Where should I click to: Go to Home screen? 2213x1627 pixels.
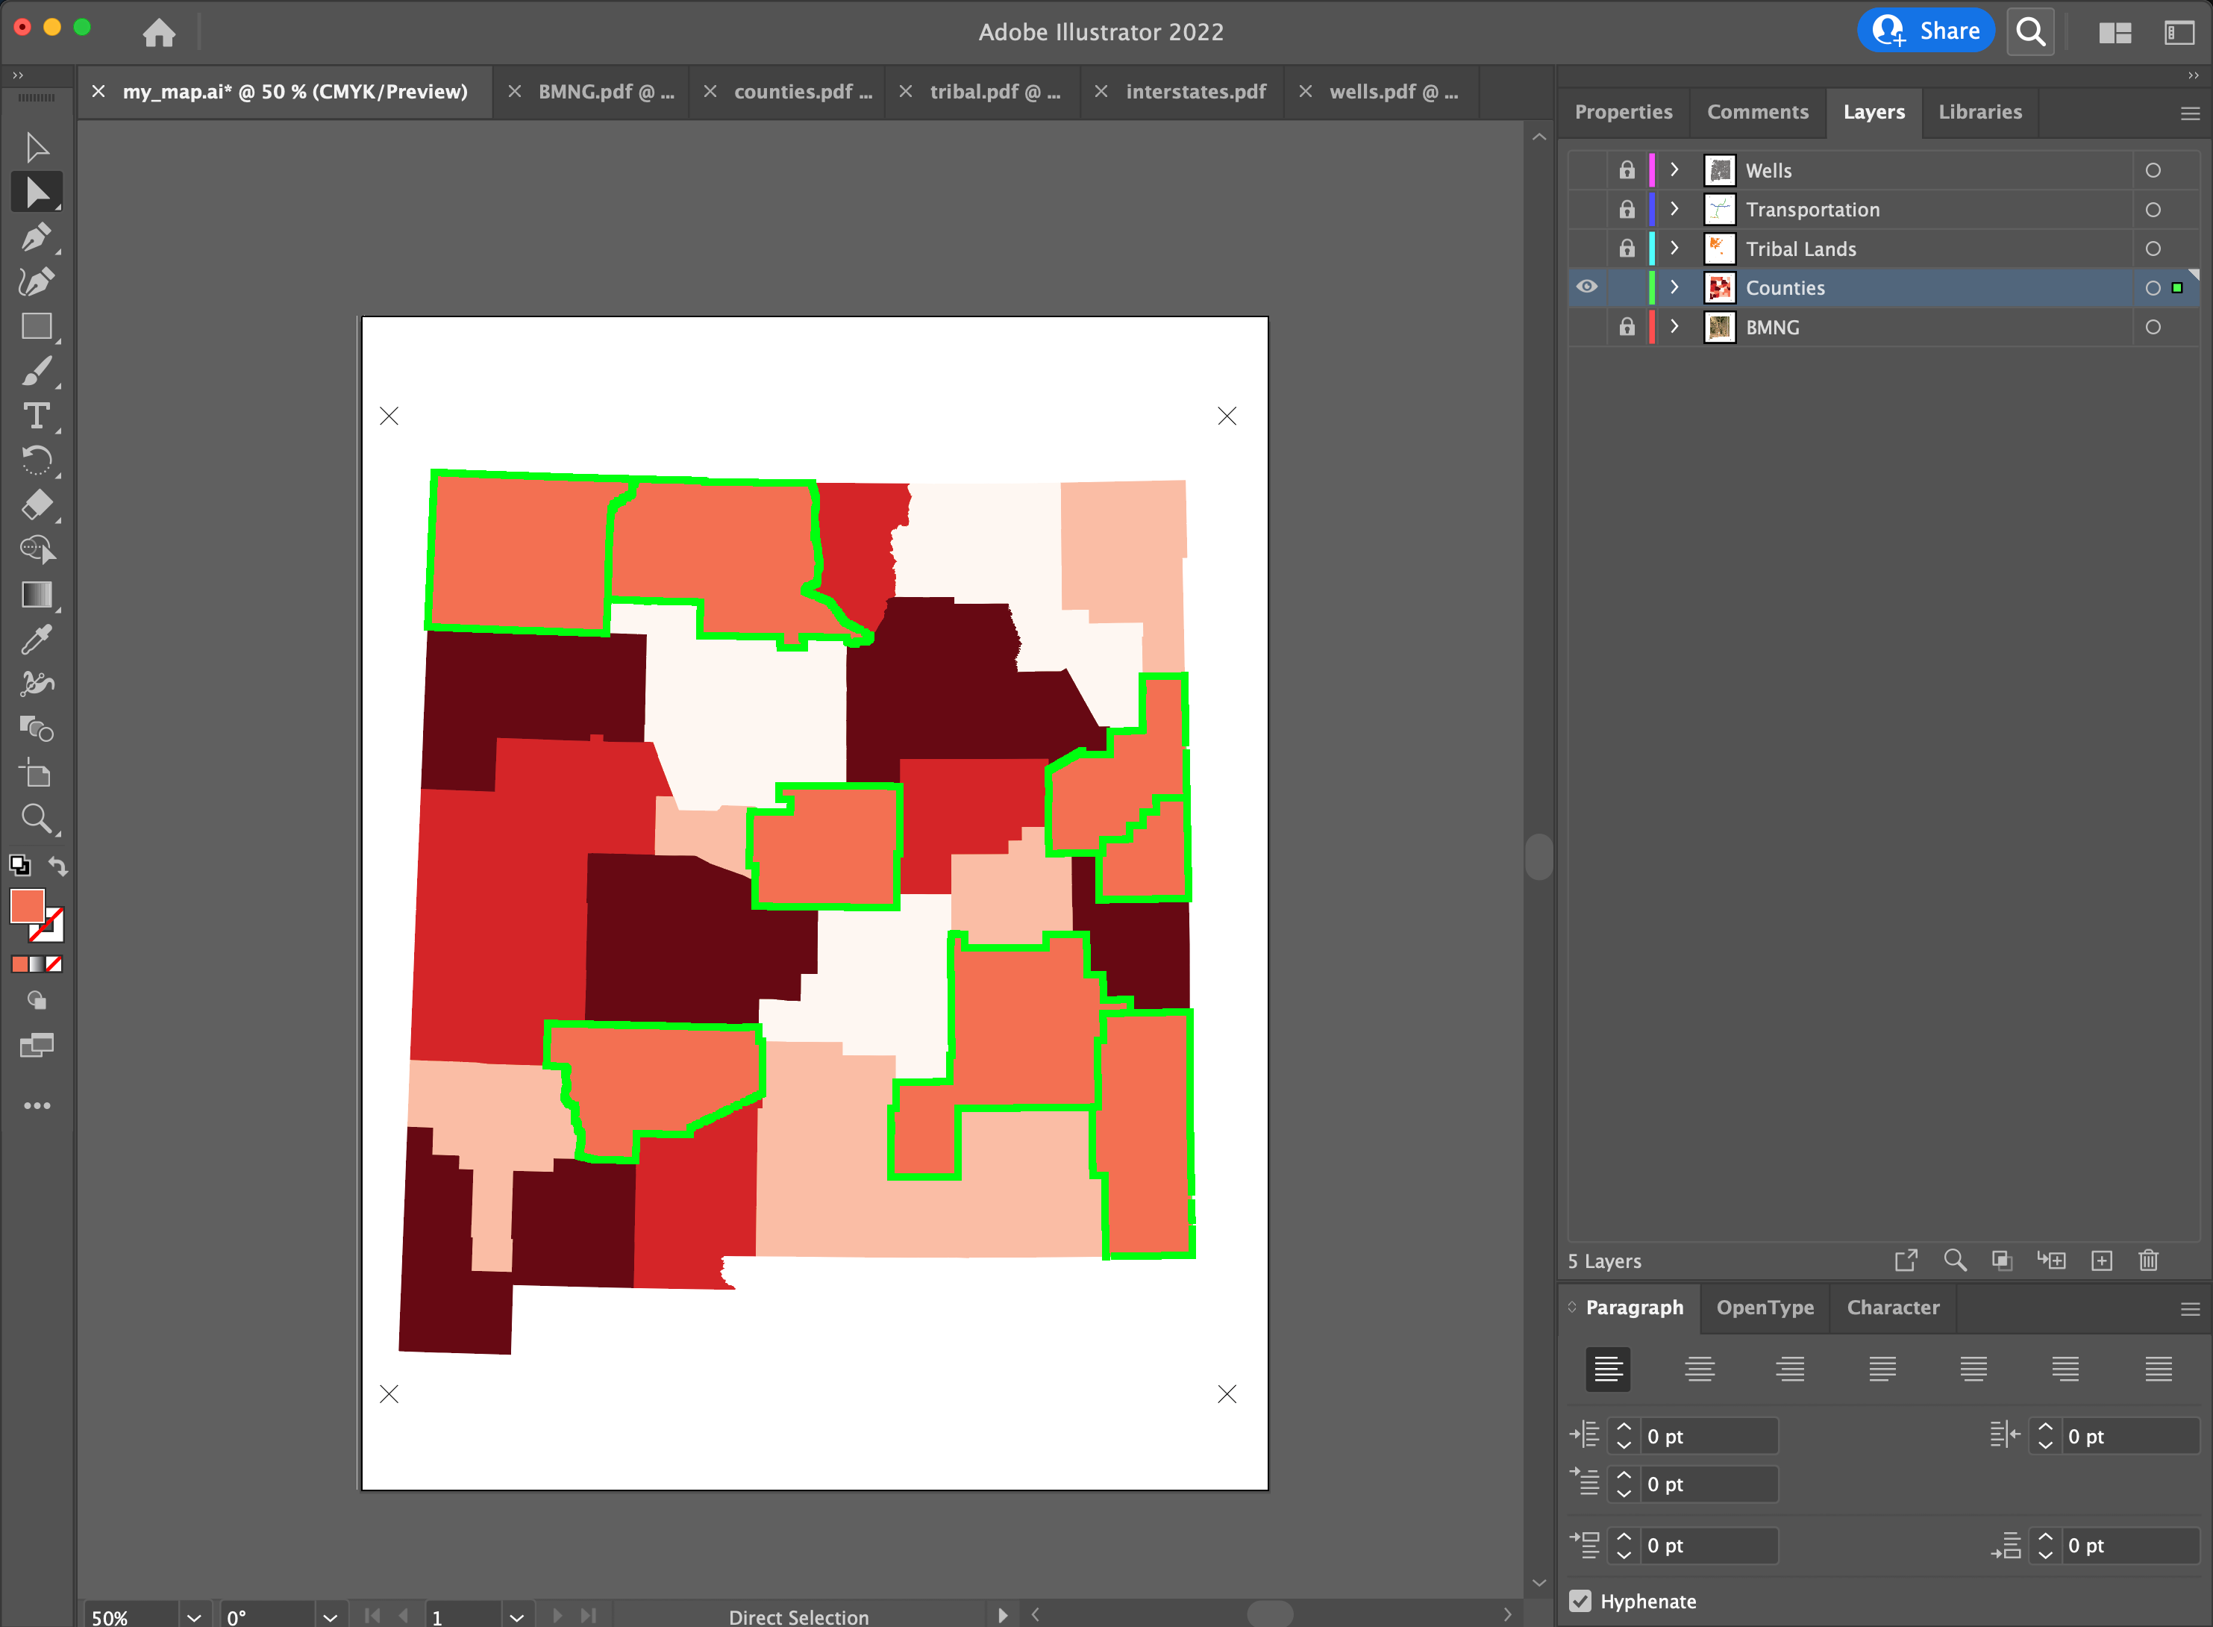click(x=158, y=33)
